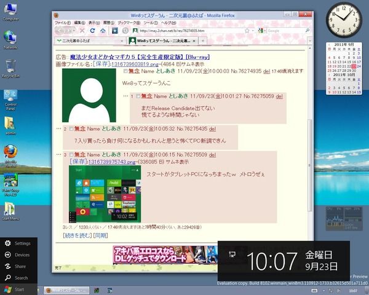
Task: Open the 編集(E) menu
Action: point(79,23)
